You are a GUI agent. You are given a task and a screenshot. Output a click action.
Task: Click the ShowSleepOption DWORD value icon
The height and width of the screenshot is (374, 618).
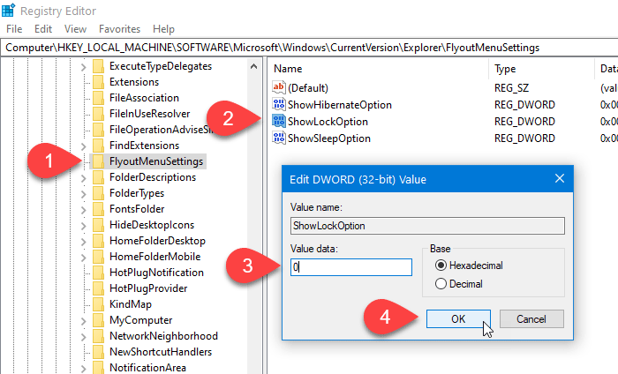[279, 138]
